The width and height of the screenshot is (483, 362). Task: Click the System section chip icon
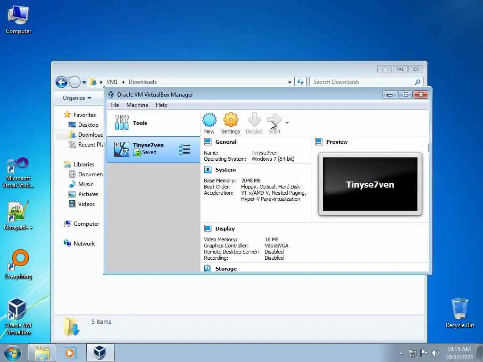[208, 170]
